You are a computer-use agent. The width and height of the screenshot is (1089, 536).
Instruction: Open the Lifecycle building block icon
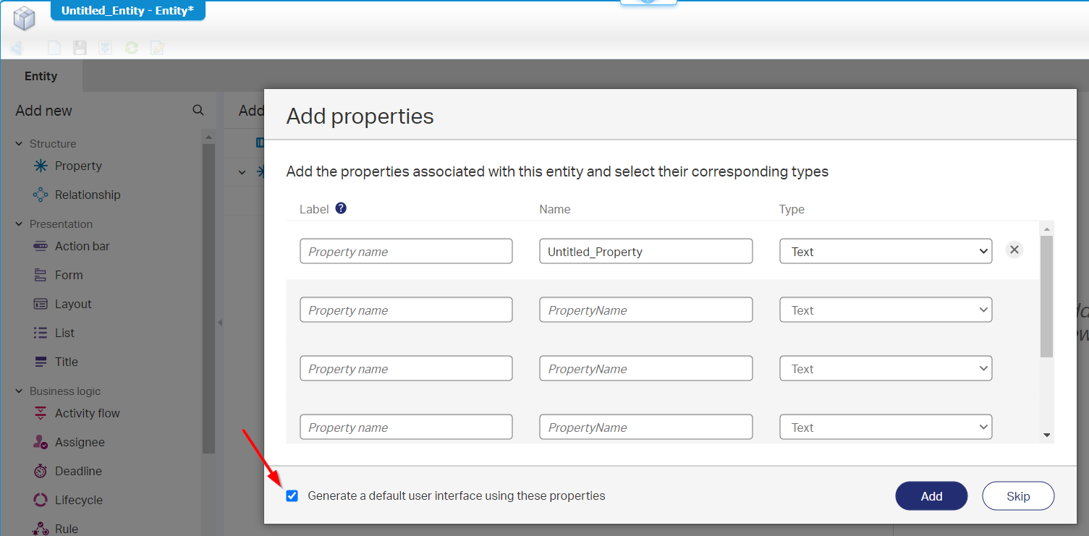pos(41,500)
